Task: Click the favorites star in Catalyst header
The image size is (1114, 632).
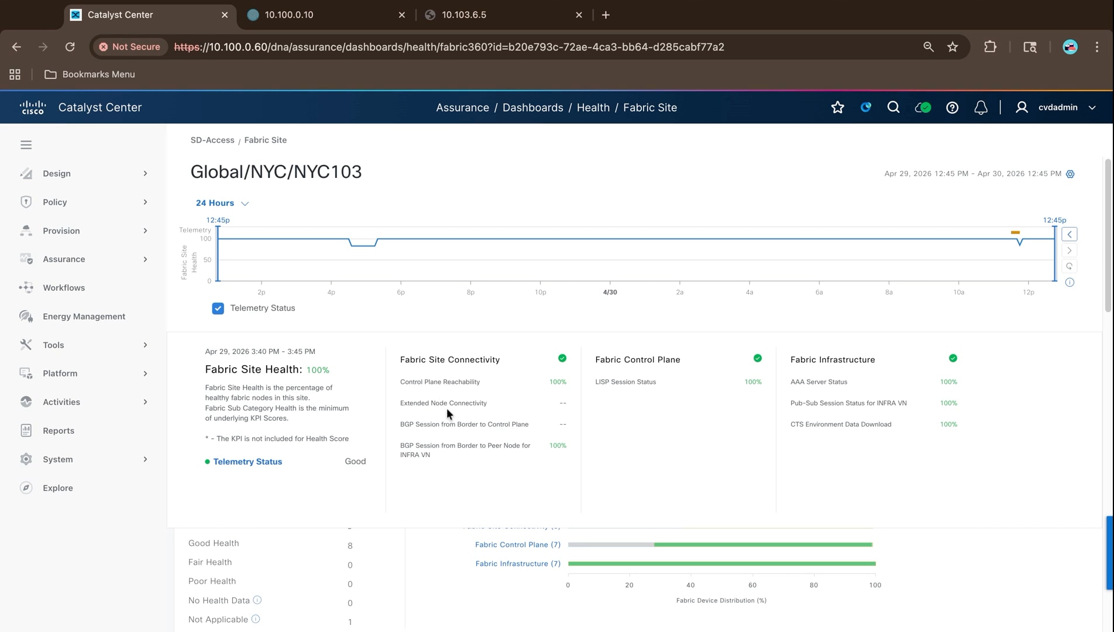Action: click(837, 107)
